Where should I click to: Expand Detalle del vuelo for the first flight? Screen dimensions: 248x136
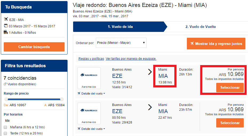tap(93, 93)
